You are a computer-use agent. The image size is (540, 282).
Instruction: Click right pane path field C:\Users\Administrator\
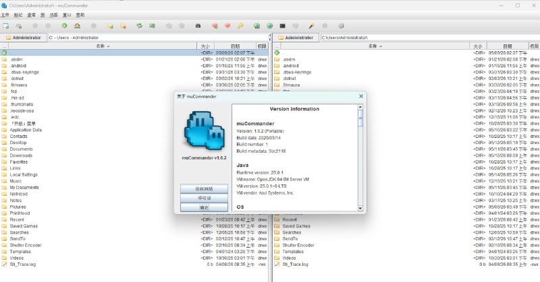[x=430, y=38]
